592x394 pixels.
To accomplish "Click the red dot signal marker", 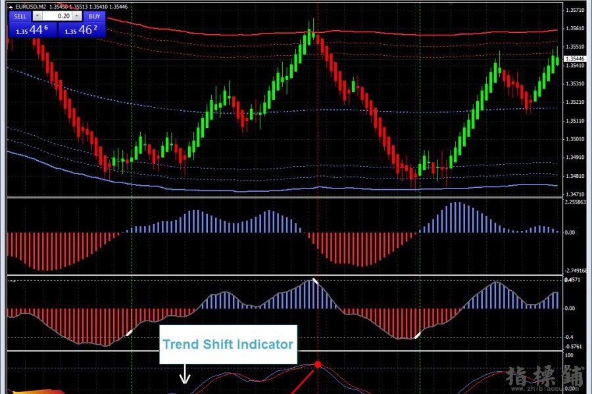I will [x=318, y=364].
